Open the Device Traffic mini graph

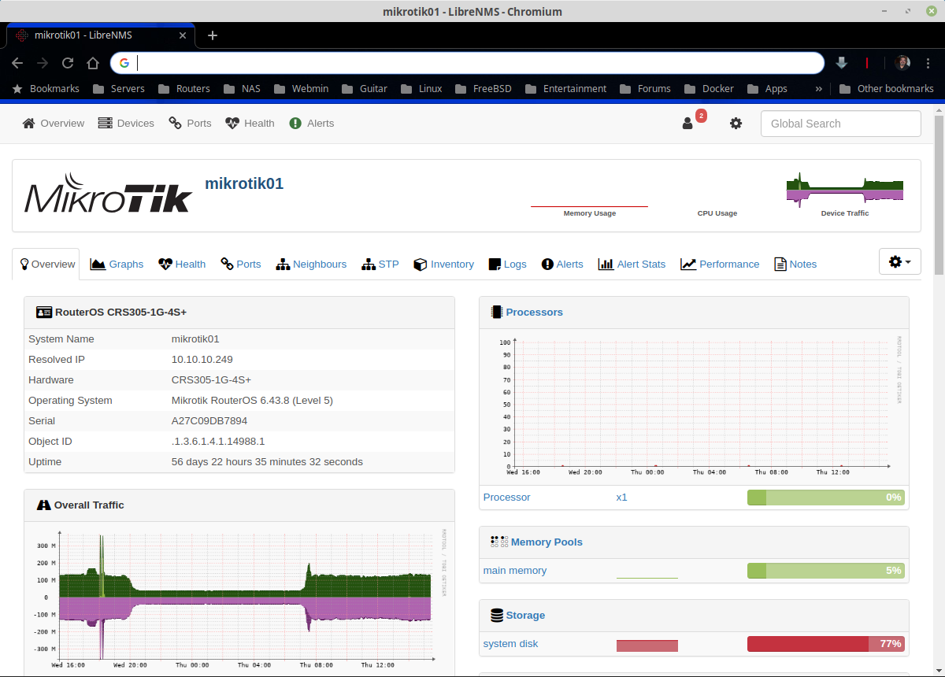click(845, 193)
